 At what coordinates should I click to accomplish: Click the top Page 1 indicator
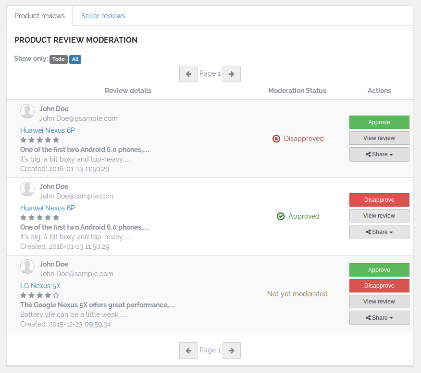210,74
